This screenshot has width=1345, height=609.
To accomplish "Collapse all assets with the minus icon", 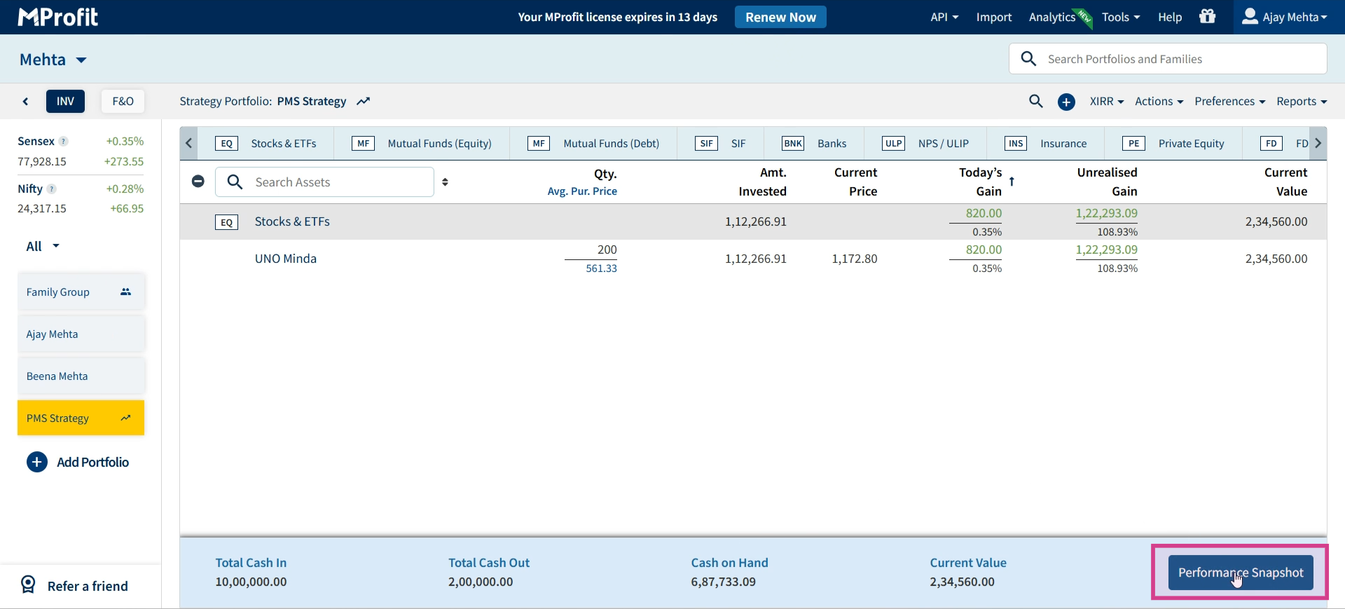I will tap(198, 182).
